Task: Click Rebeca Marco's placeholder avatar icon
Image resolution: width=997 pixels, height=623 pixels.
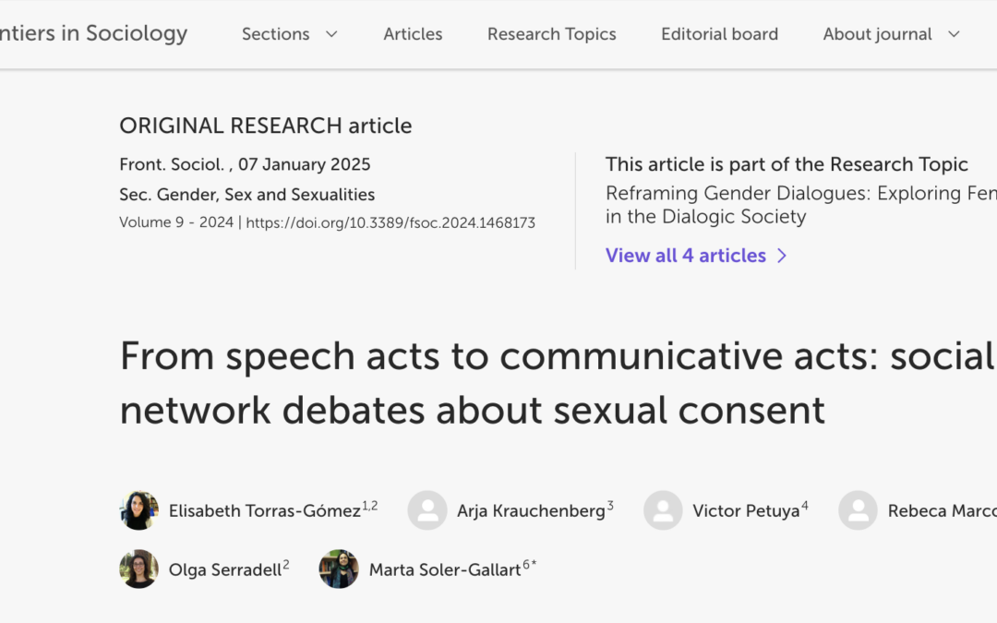Action: [x=858, y=510]
